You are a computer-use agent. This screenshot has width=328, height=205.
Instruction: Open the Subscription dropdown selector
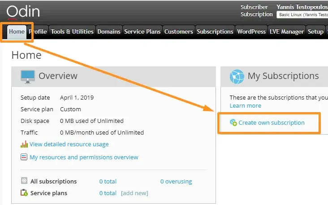[302, 15]
